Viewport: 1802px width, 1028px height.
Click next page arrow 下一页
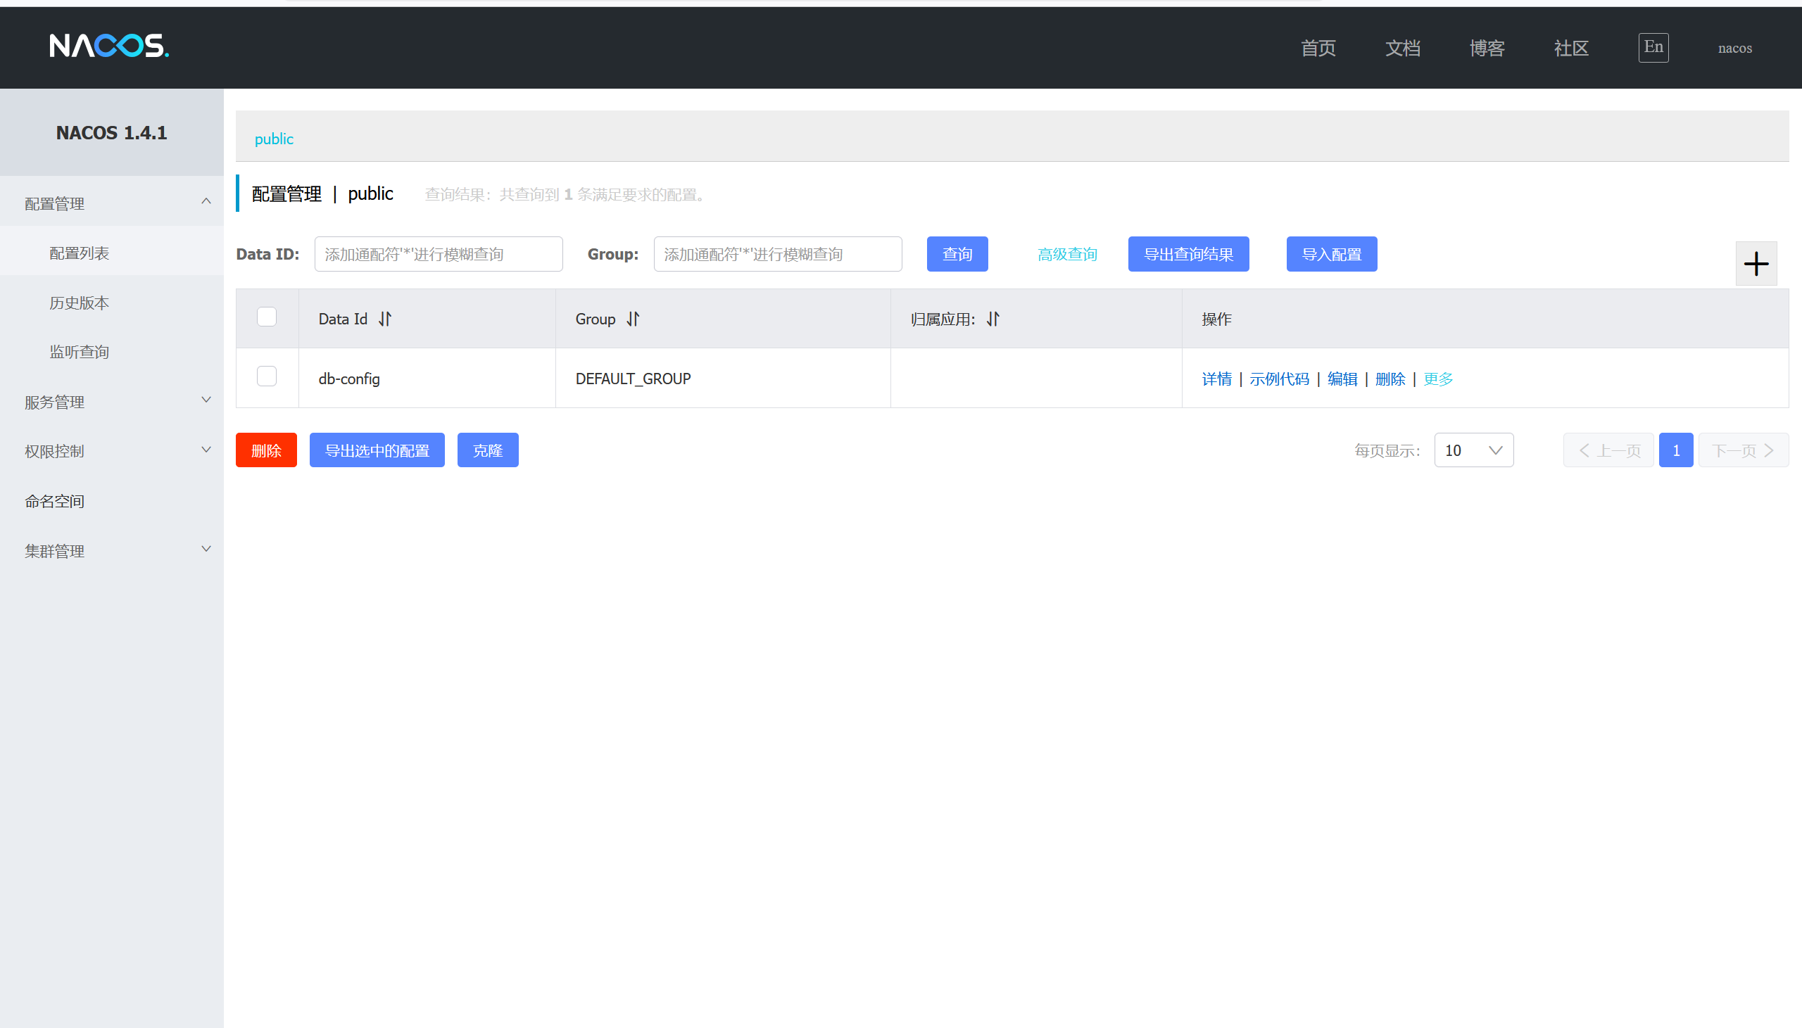tap(1743, 450)
